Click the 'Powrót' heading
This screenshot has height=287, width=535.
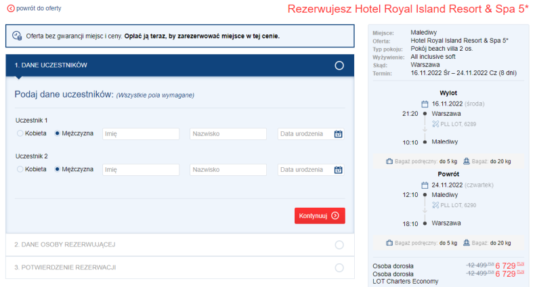pyautogui.click(x=448, y=174)
